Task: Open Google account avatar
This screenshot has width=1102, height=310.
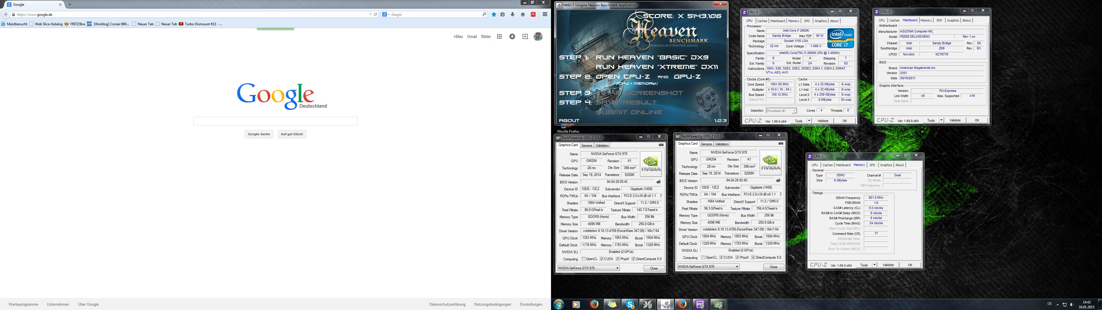Action: pyautogui.click(x=538, y=36)
